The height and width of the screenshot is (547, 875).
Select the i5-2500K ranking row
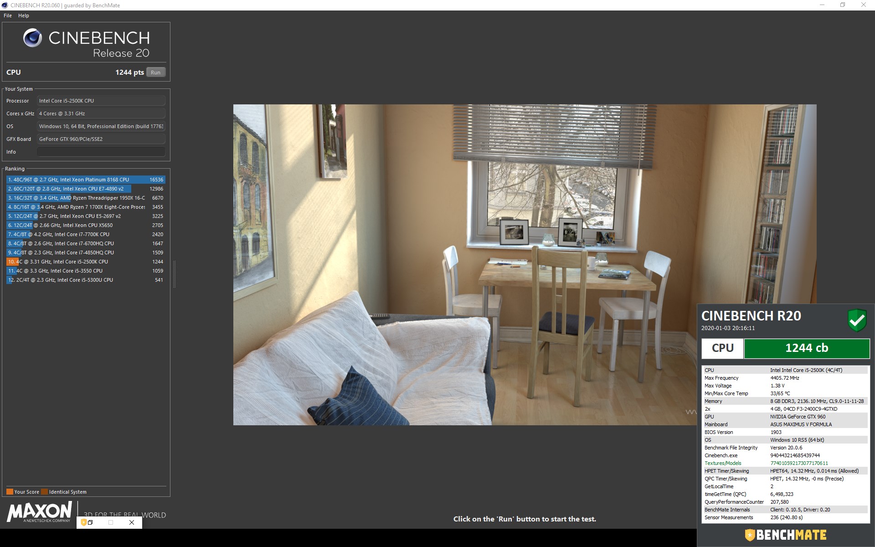point(86,262)
